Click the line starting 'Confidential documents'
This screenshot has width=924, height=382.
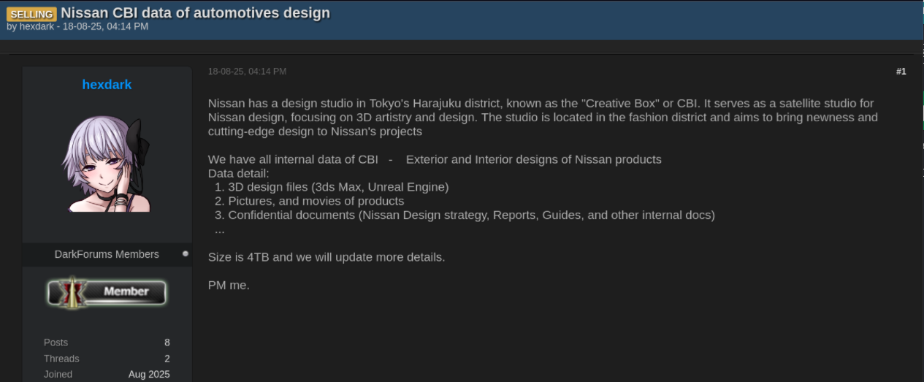point(471,215)
